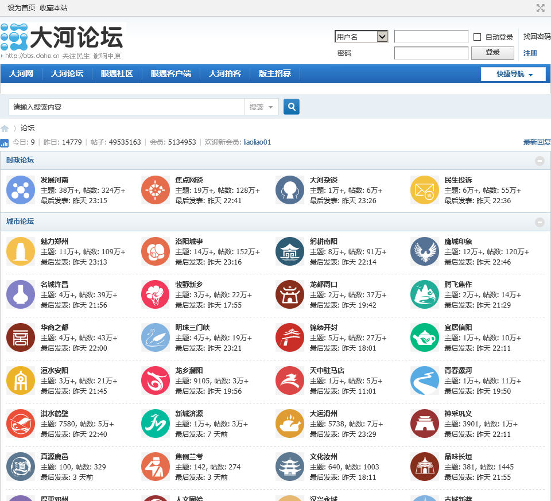Click the home breadcrumb icon

click(x=5, y=128)
